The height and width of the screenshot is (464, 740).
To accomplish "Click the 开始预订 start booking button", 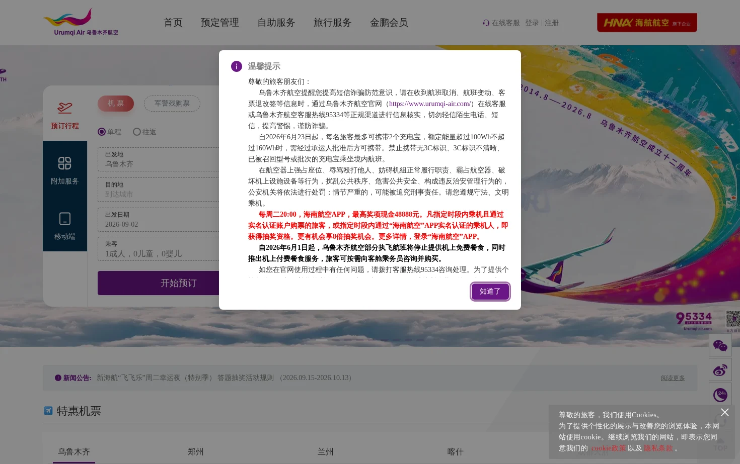I will pos(178,283).
